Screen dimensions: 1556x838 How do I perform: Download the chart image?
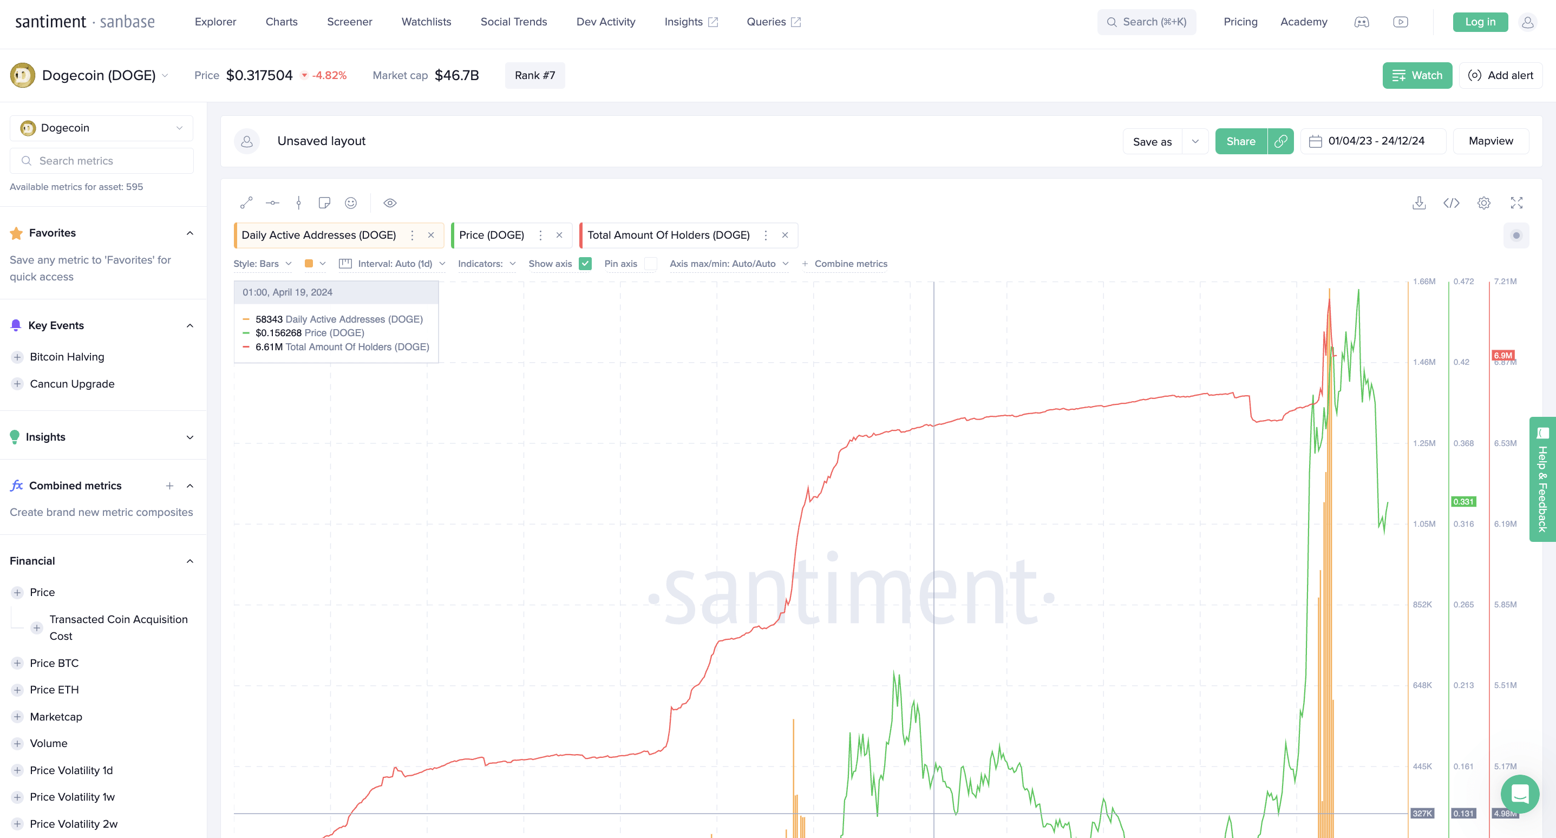coord(1419,203)
